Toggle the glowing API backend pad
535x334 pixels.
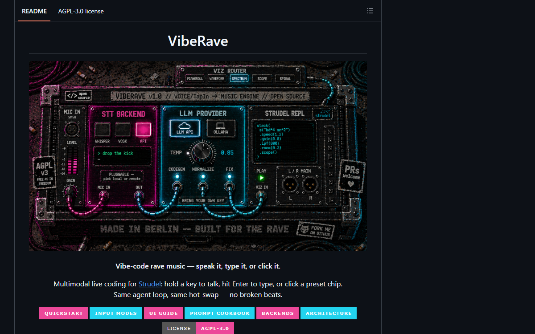(x=144, y=129)
